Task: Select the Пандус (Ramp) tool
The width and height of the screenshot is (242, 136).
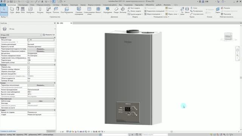Action: pos(116,10)
